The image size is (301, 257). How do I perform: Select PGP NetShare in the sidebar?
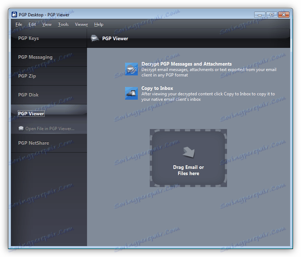pyautogui.click(x=49, y=143)
